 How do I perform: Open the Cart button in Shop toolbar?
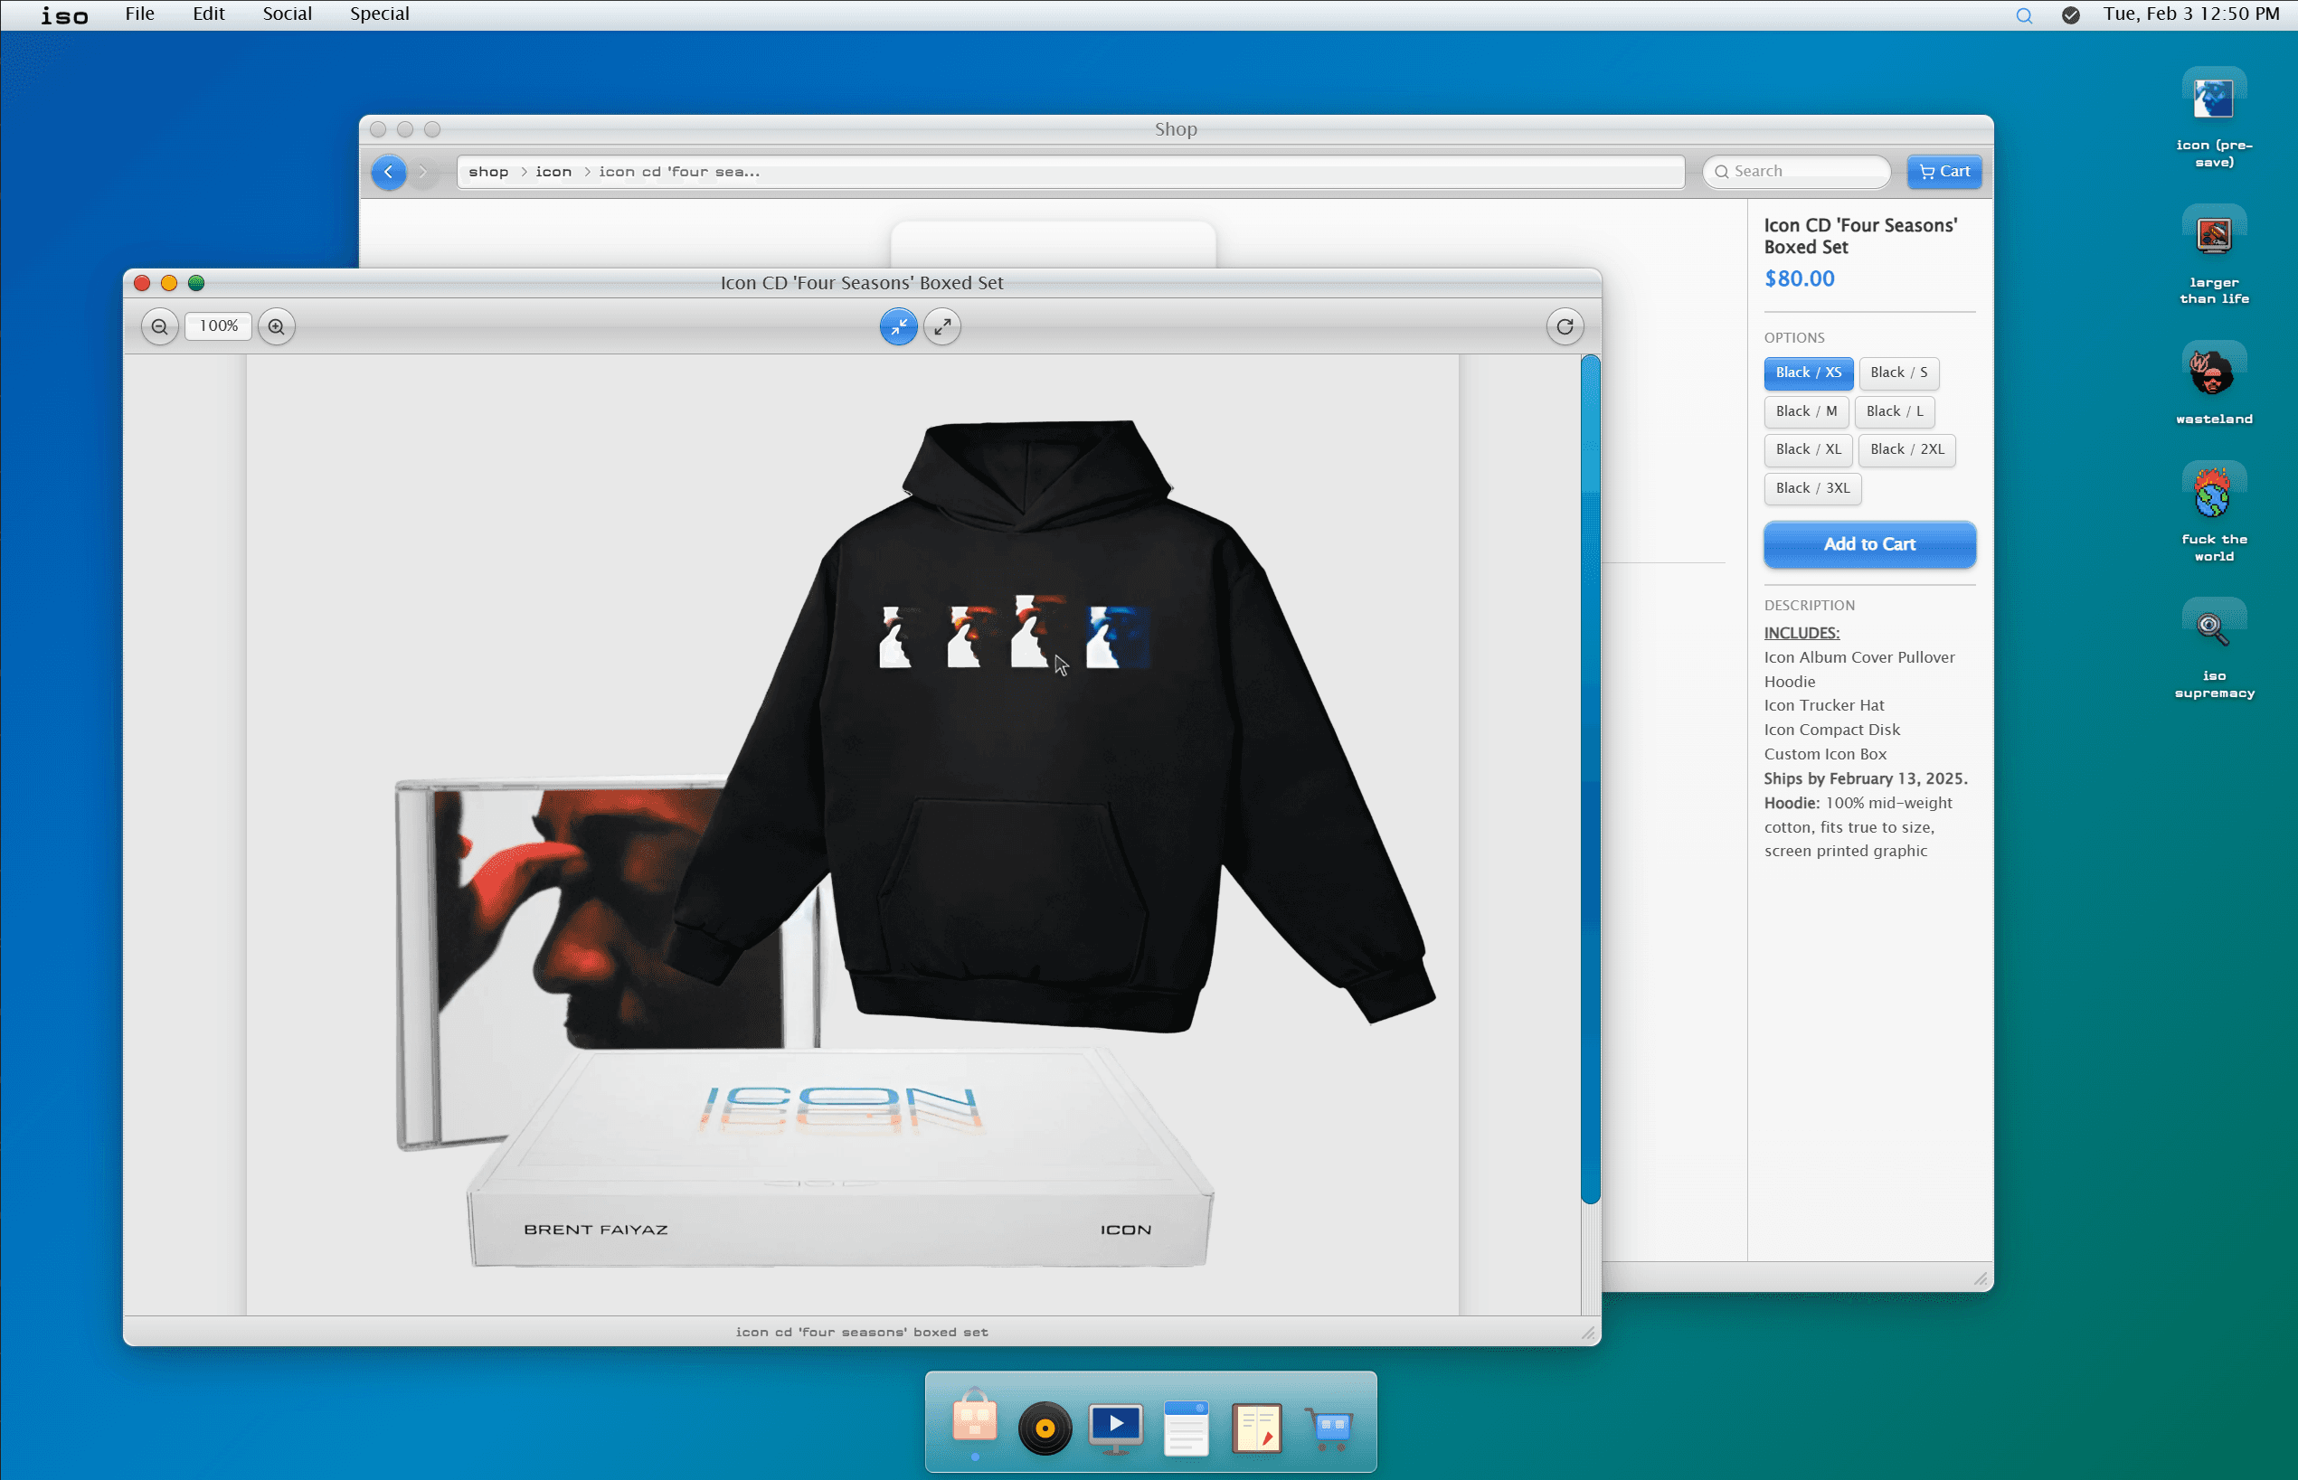(1943, 172)
